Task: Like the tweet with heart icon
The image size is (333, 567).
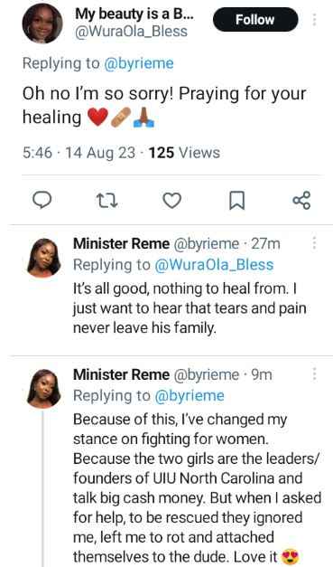Action: [172, 201]
